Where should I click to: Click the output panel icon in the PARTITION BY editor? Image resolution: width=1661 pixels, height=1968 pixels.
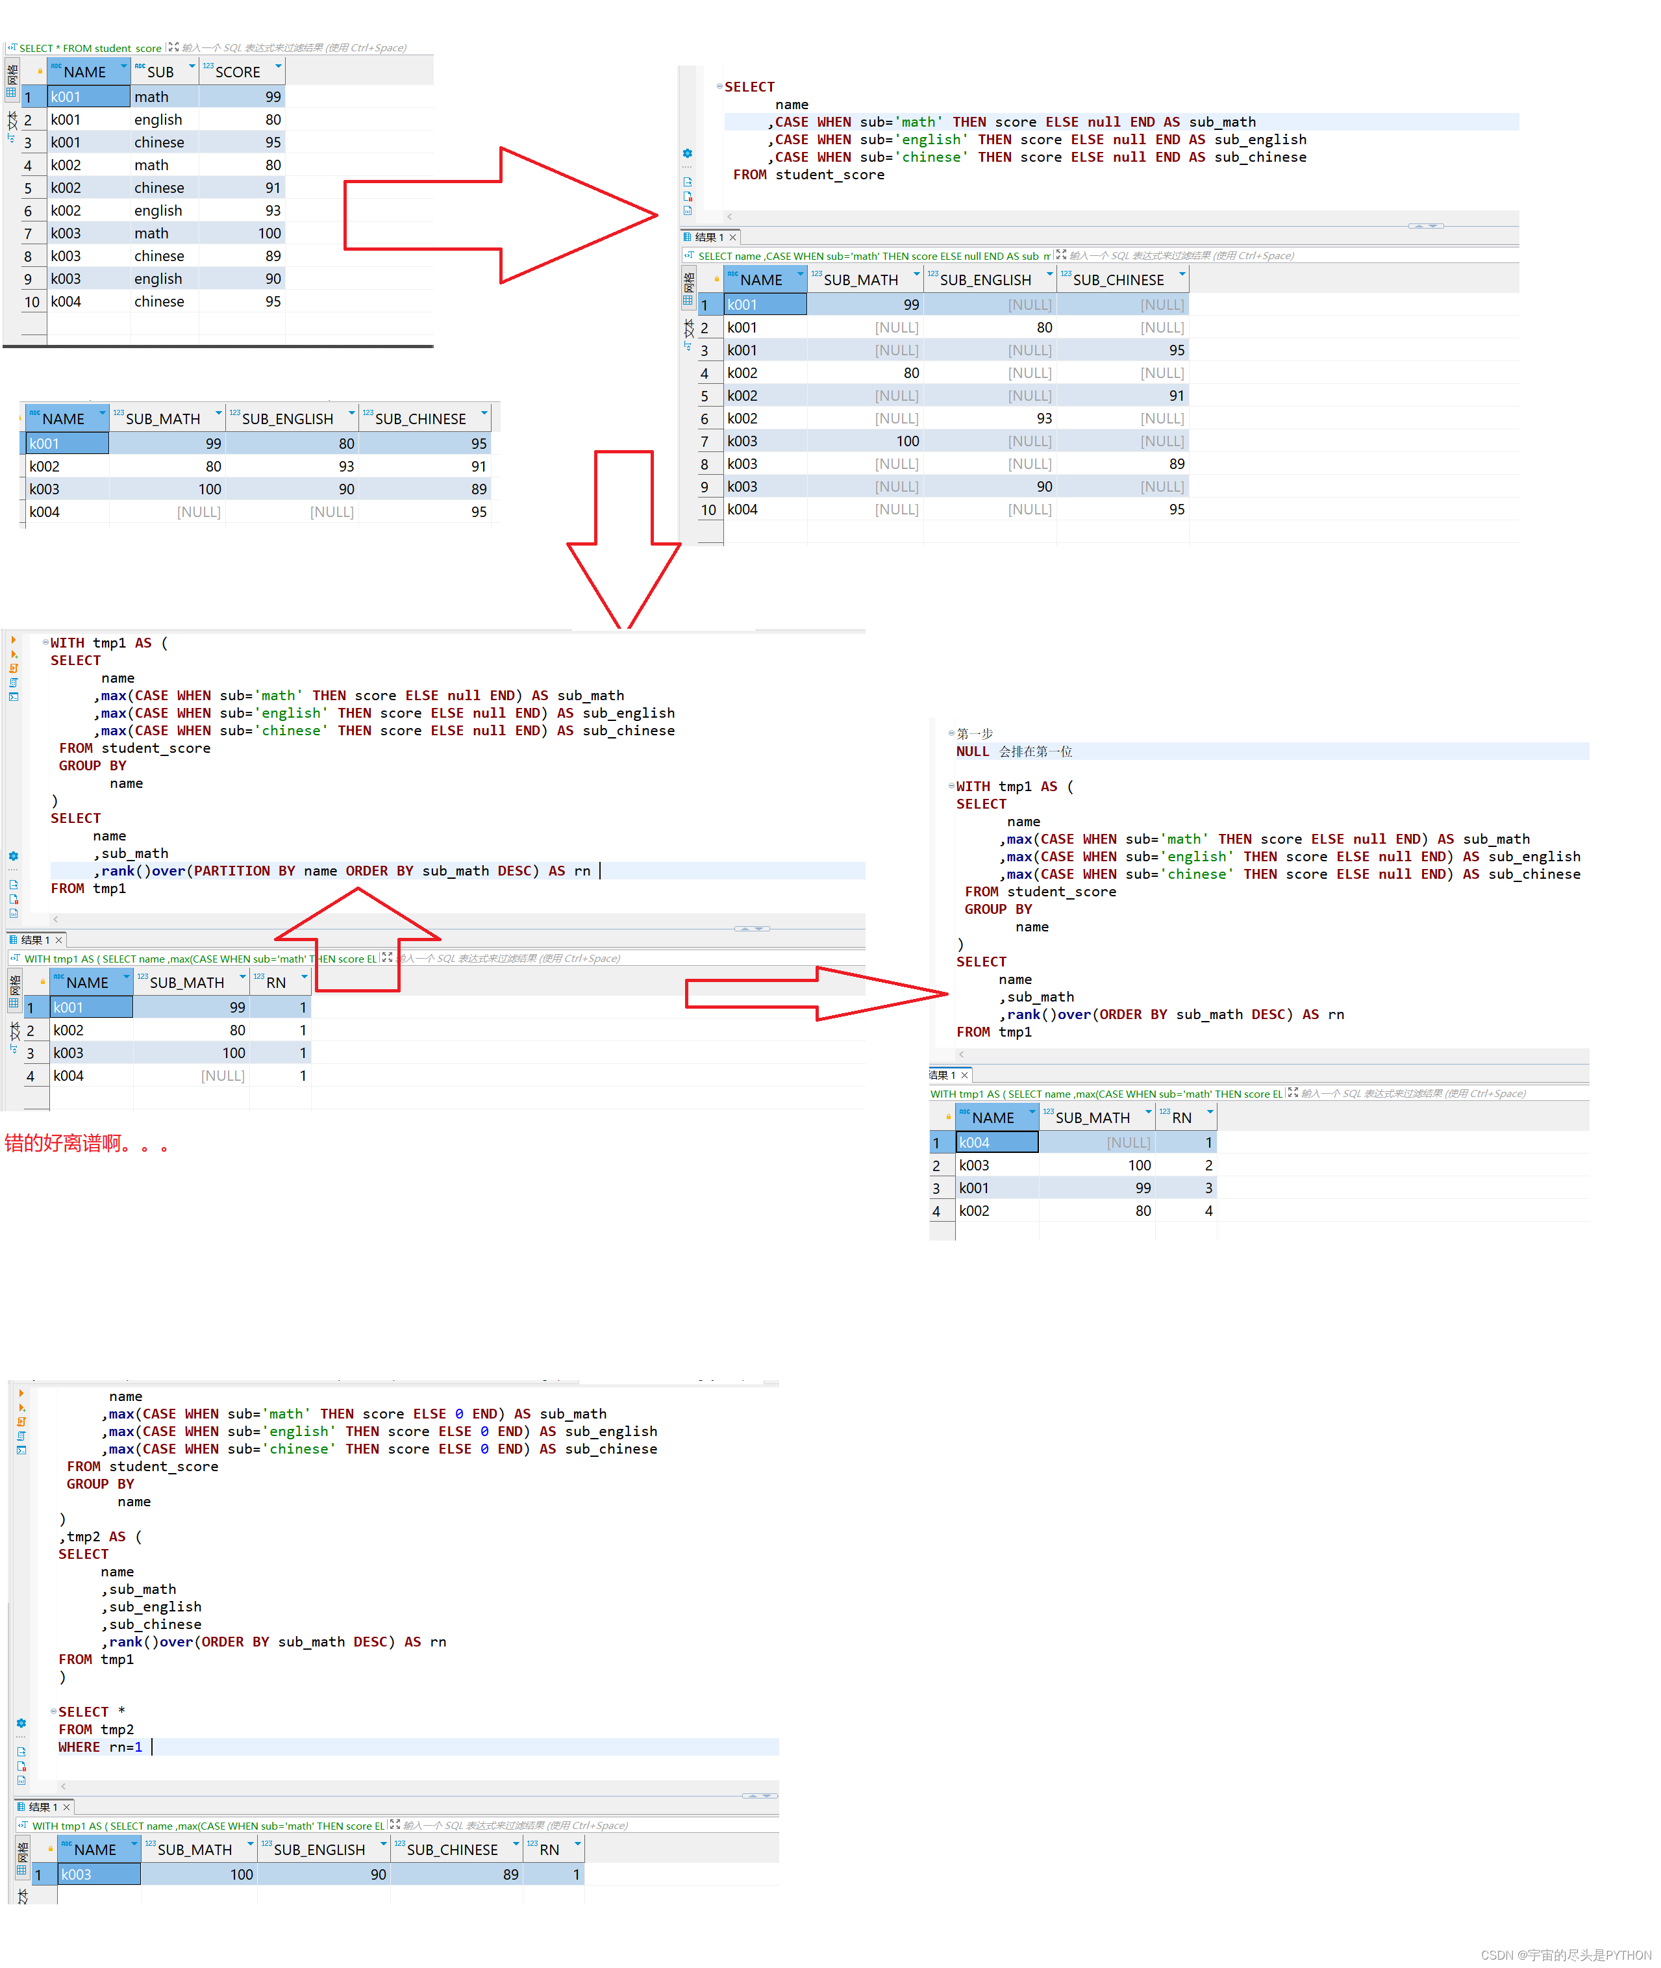coord(13,884)
